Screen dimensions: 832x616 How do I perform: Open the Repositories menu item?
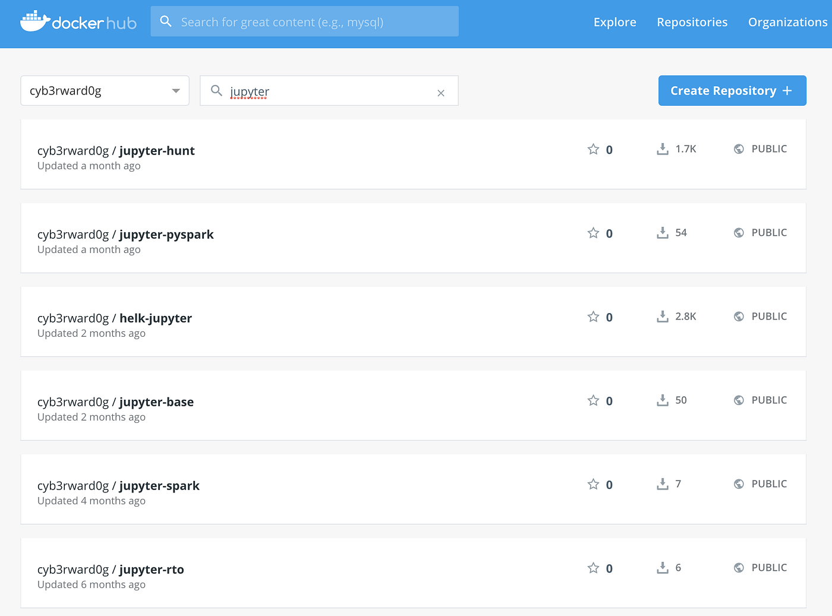pos(692,22)
